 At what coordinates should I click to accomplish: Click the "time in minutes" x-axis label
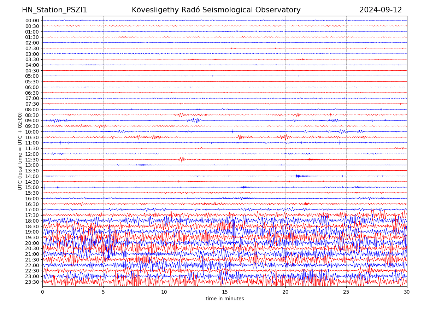pyautogui.click(x=225, y=299)
